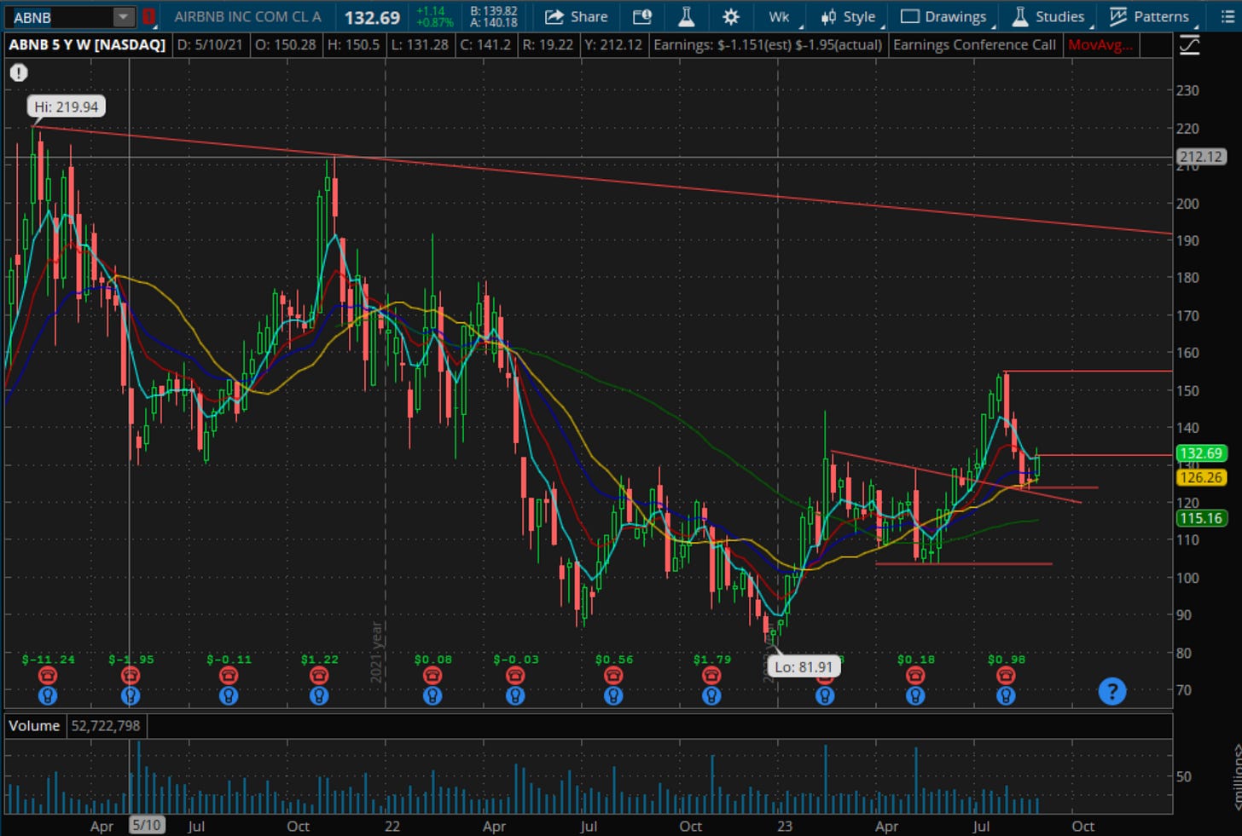Click the earnings phone icon for $1.79

711,676
